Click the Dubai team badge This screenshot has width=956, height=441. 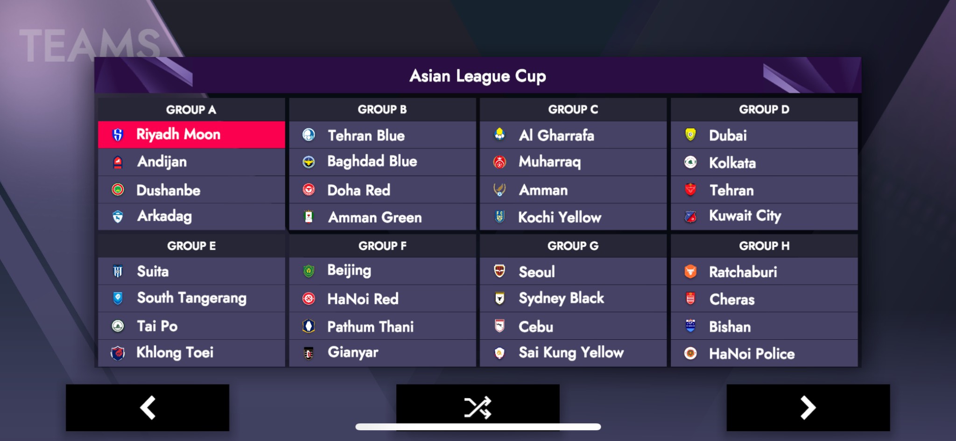(x=690, y=135)
